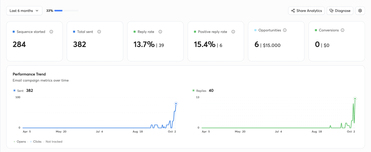
Task: Click the latest data point on Sent chart
Action: (176, 104)
